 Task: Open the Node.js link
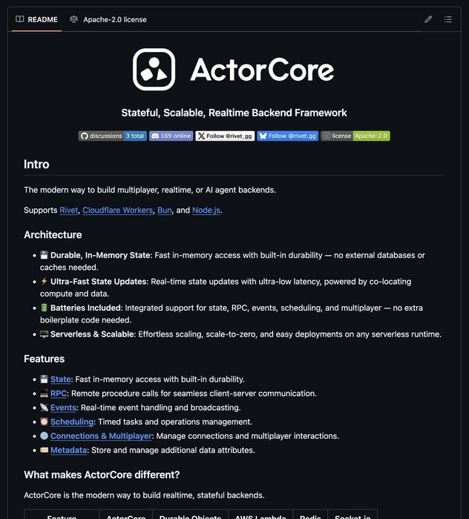(x=206, y=210)
